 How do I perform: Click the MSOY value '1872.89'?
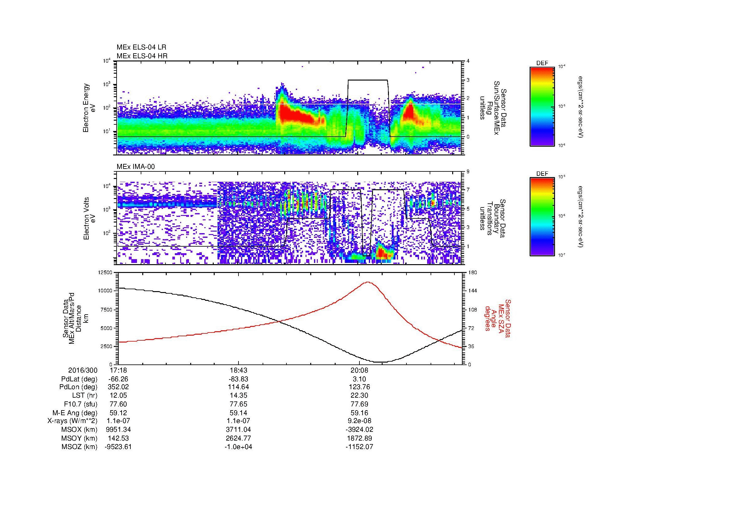click(359, 438)
